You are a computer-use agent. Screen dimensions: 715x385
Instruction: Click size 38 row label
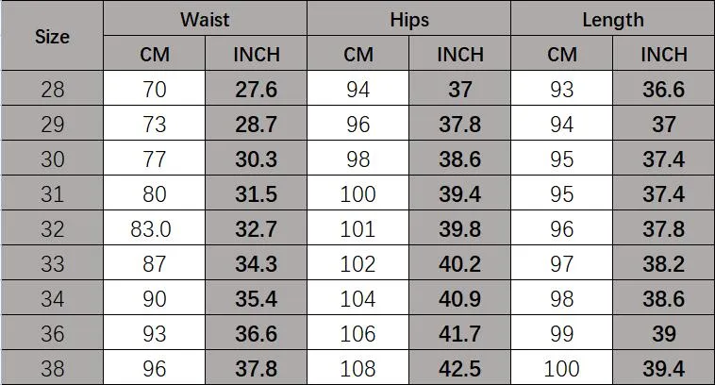(52, 368)
